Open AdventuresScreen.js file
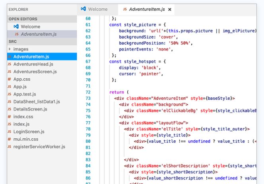264x184 pixels. click(42, 72)
